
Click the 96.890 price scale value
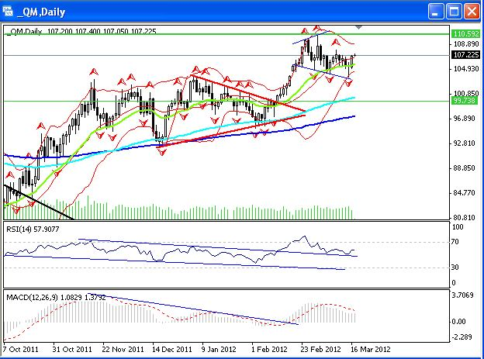click(464, 118)
